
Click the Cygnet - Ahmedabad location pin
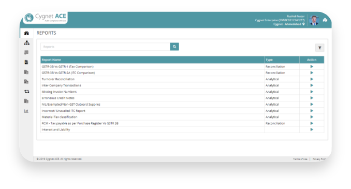coord(303,24)
